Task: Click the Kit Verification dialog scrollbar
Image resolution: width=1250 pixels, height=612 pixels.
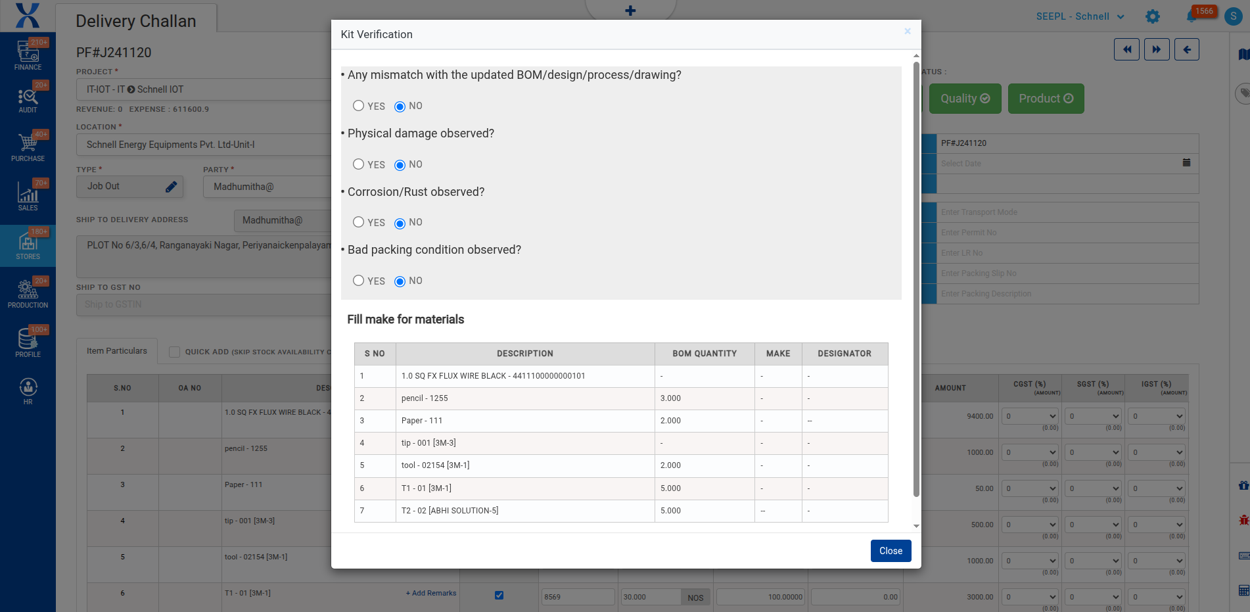Action: (x=916, y=276)
